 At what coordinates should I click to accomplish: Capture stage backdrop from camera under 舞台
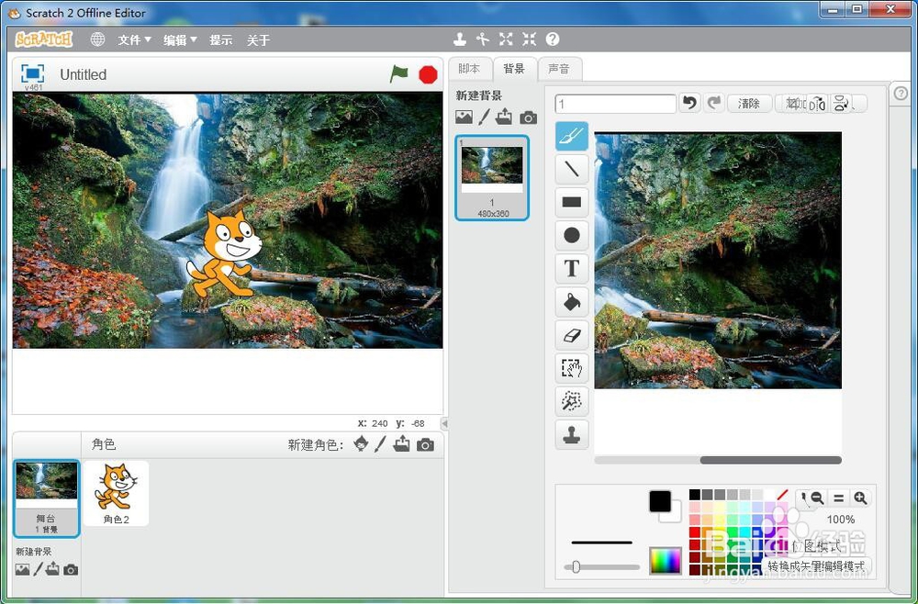(71, 569)
